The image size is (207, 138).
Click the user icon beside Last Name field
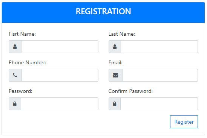(115, 47)
